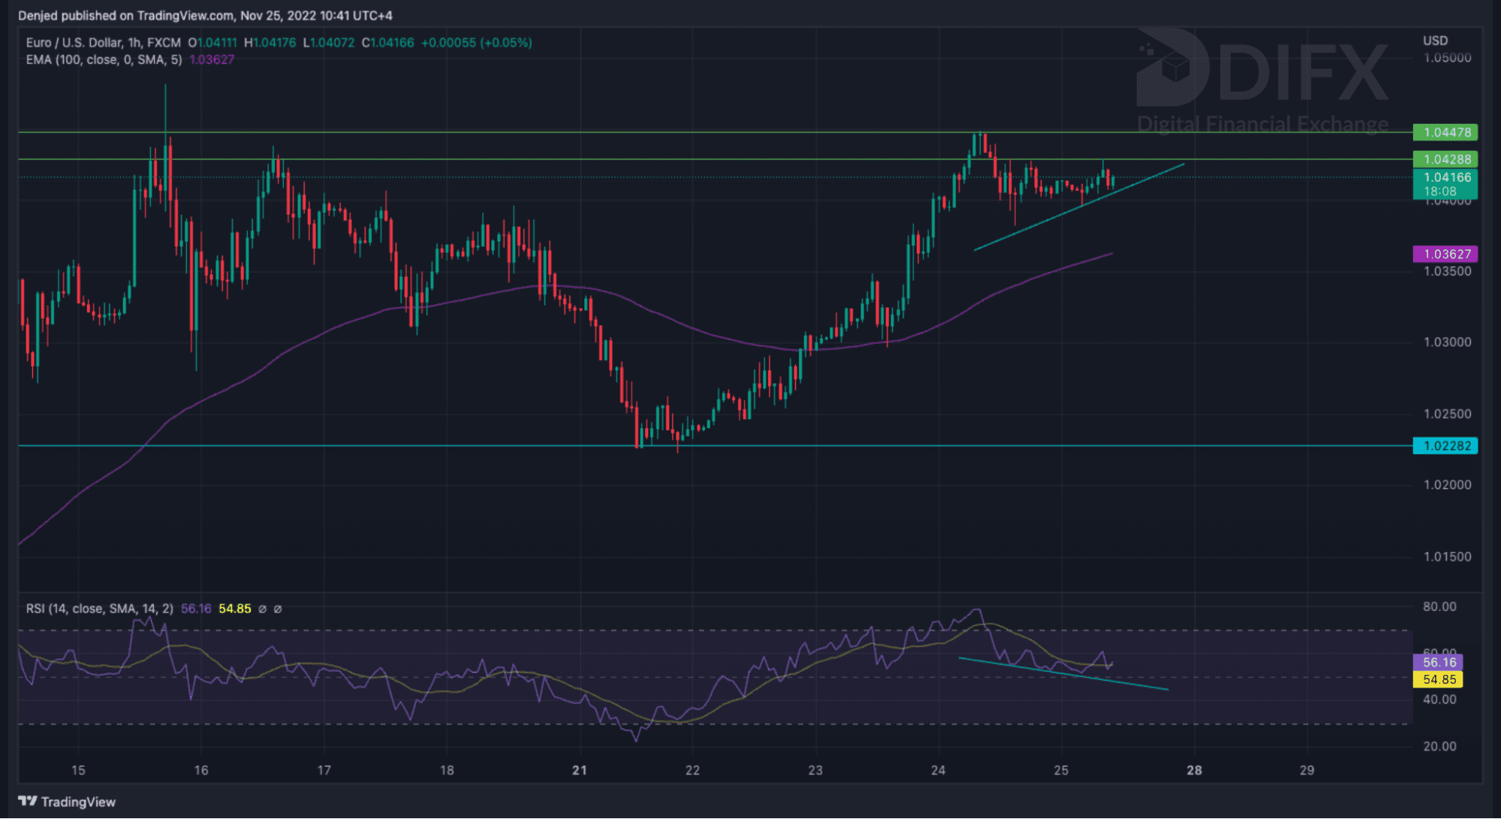Image resolution: width=1501 pixels, height=819 pixels.
Task: Click the TradingView logo at bottom left
Action: point(67,802)
